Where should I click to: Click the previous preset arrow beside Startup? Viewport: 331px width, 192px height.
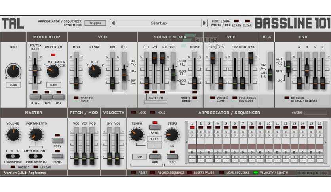click(113, 23)
